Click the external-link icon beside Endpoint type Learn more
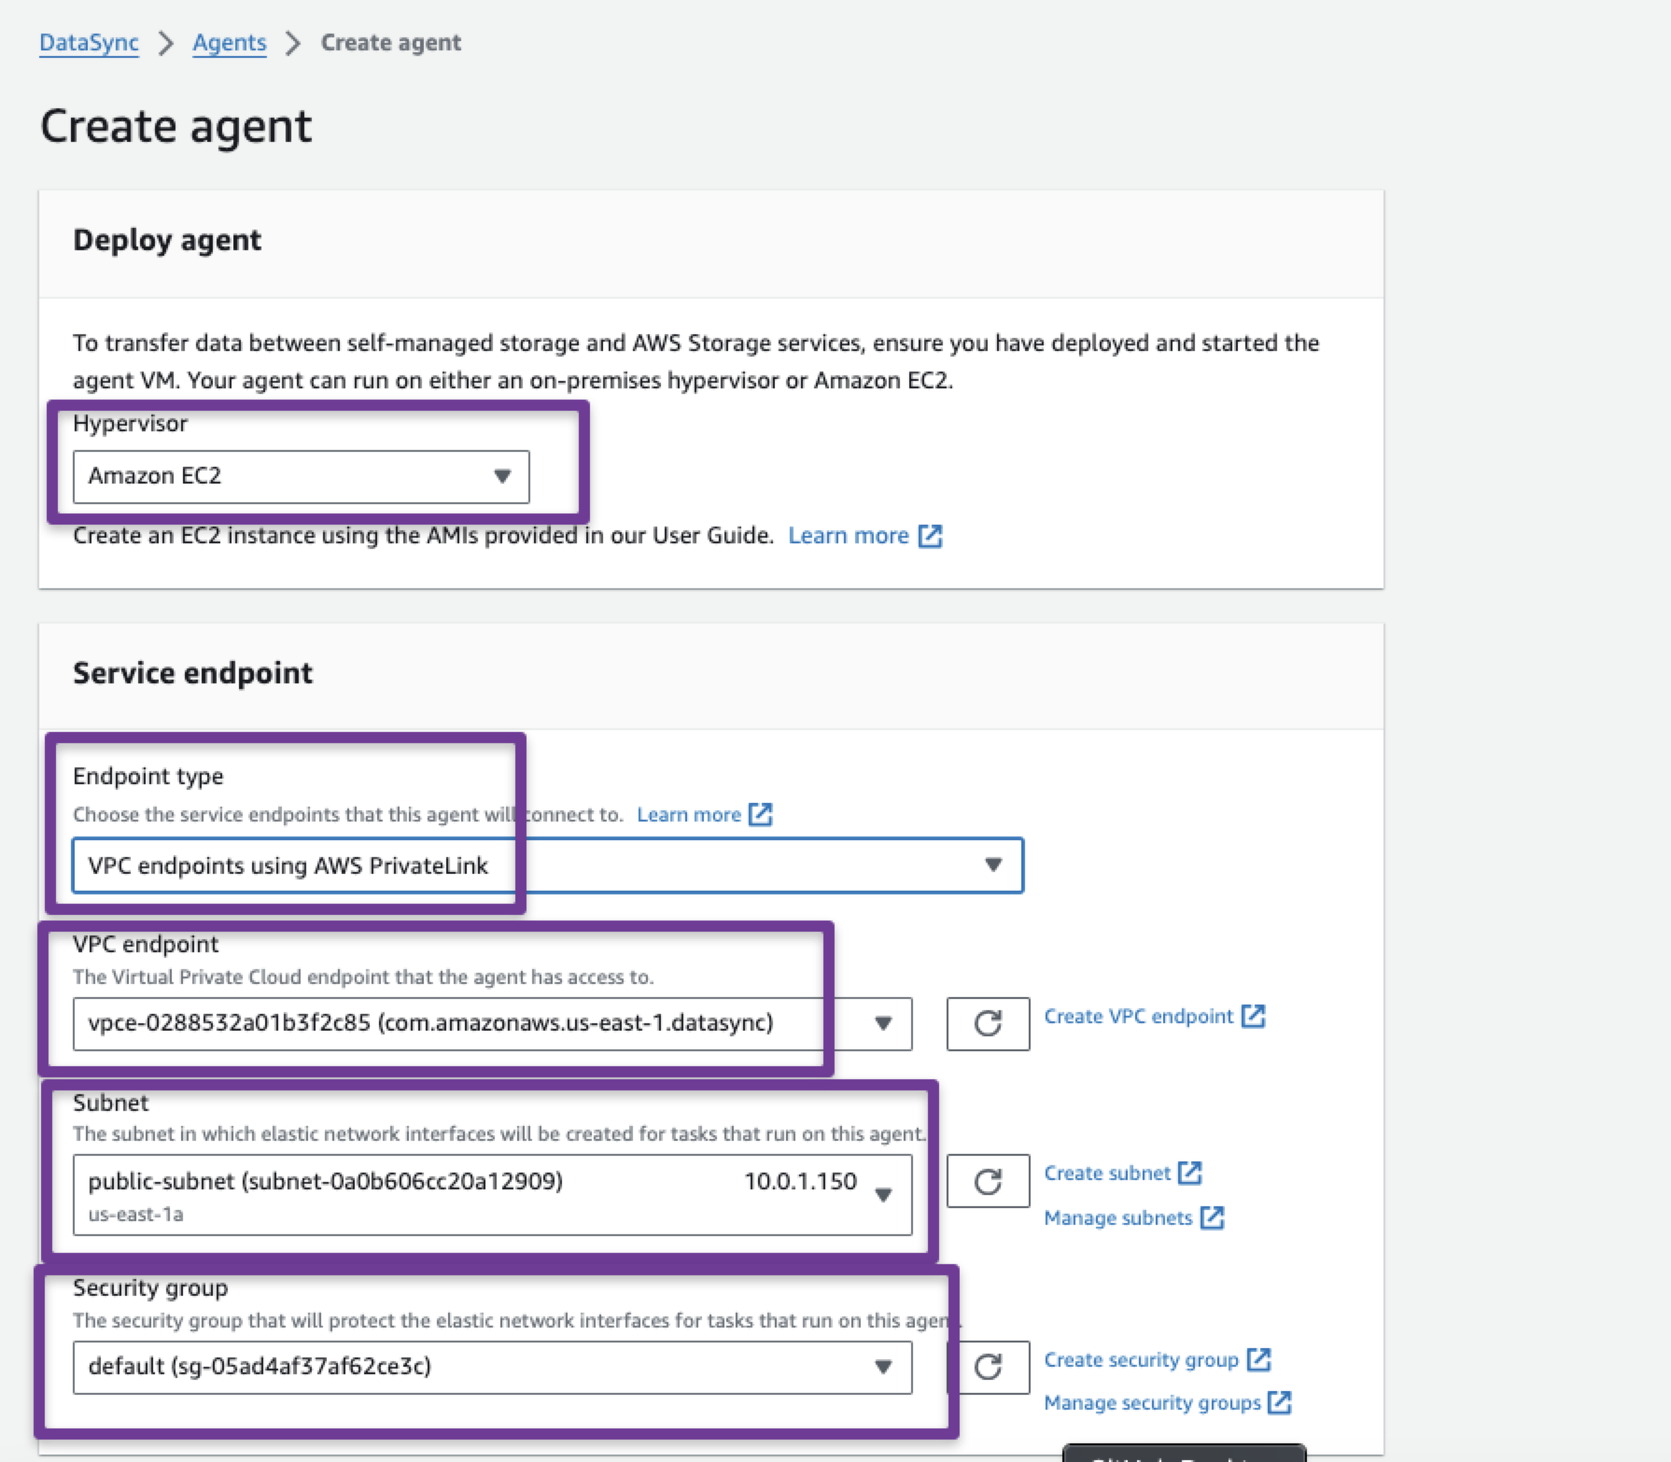 [x=761, y=814]
